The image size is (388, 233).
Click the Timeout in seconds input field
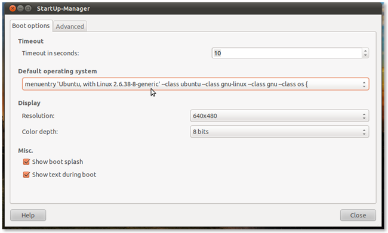(287, 53)
